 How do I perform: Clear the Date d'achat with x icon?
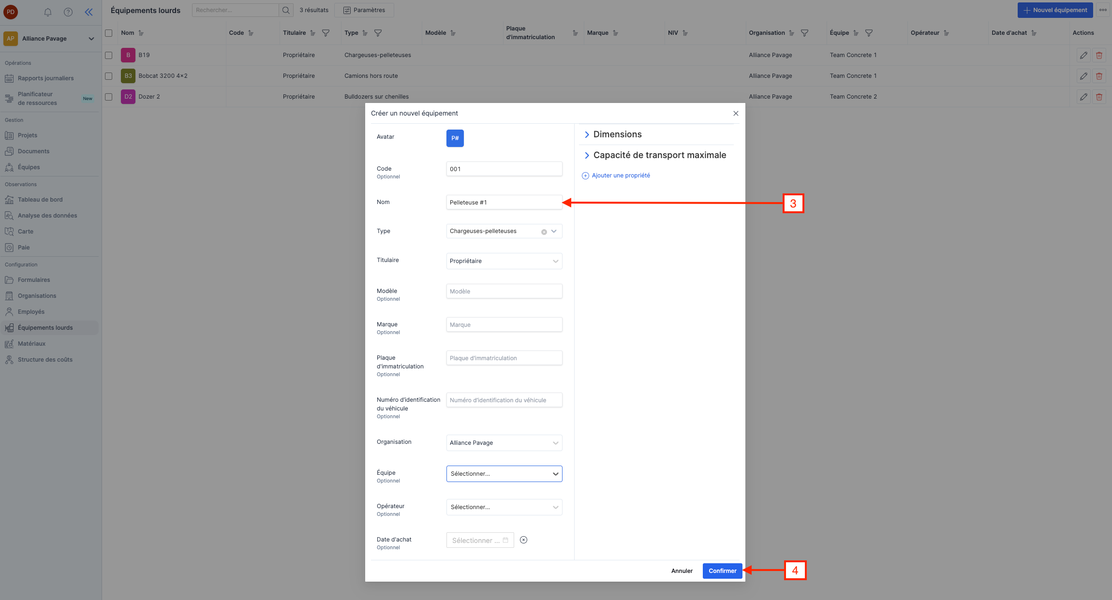(x=523, y=540)
